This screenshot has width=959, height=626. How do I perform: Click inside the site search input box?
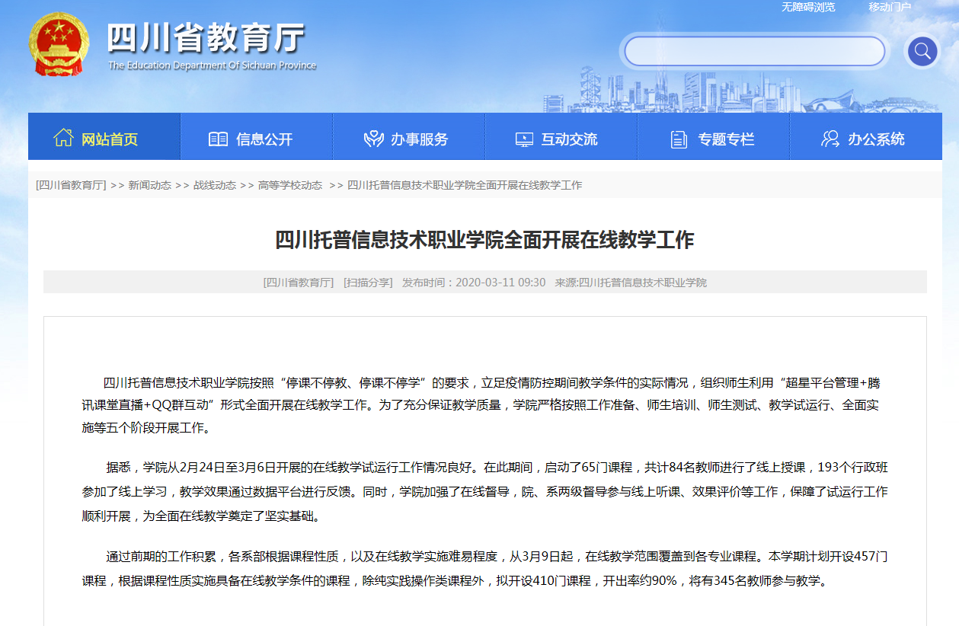click(754, 52)
